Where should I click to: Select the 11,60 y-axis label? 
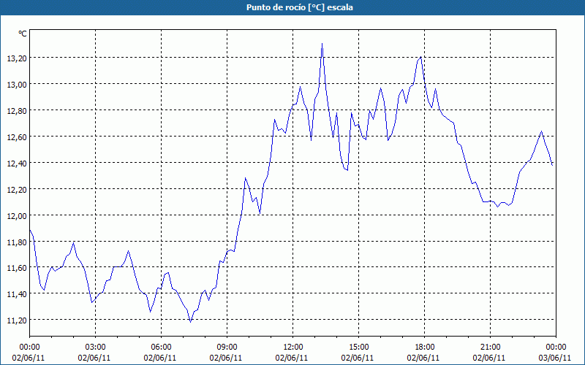(x=17, y=268)
